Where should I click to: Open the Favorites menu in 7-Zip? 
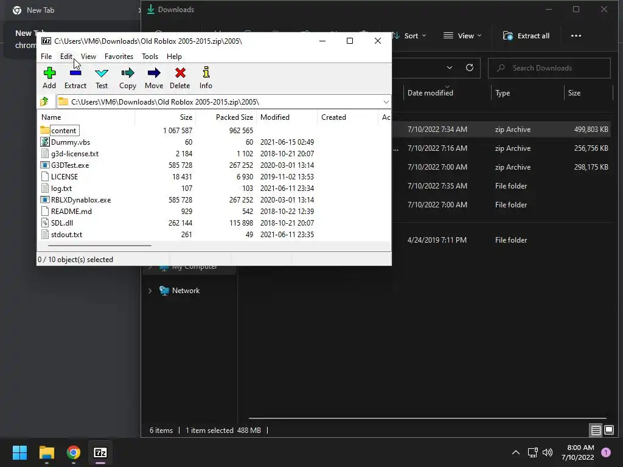119,57
